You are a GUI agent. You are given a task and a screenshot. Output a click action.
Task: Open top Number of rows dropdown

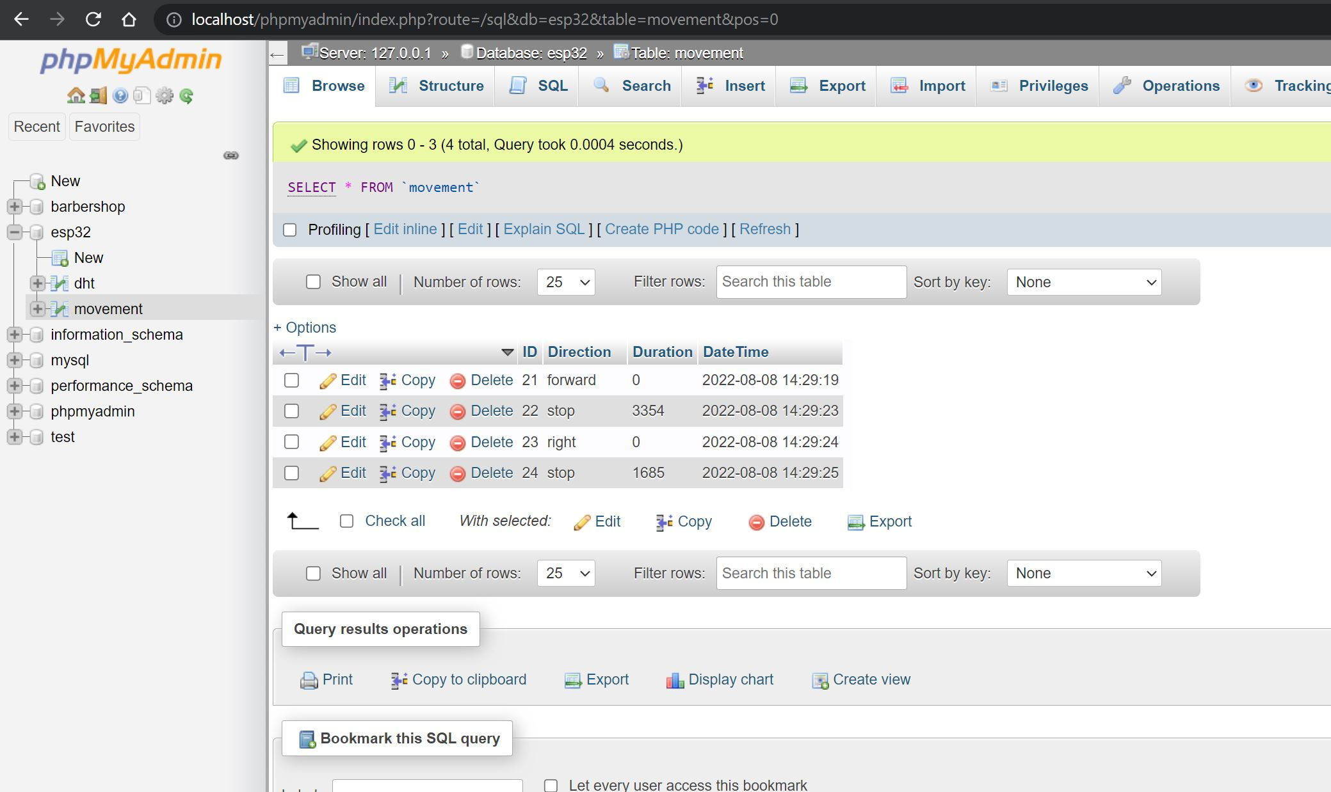point(566,282)
